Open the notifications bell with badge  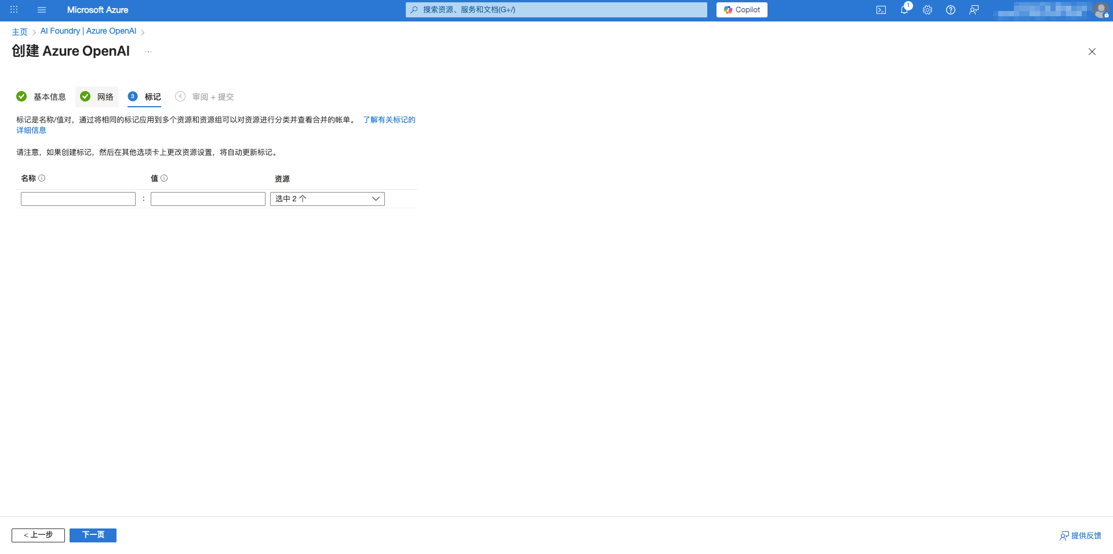904,10
